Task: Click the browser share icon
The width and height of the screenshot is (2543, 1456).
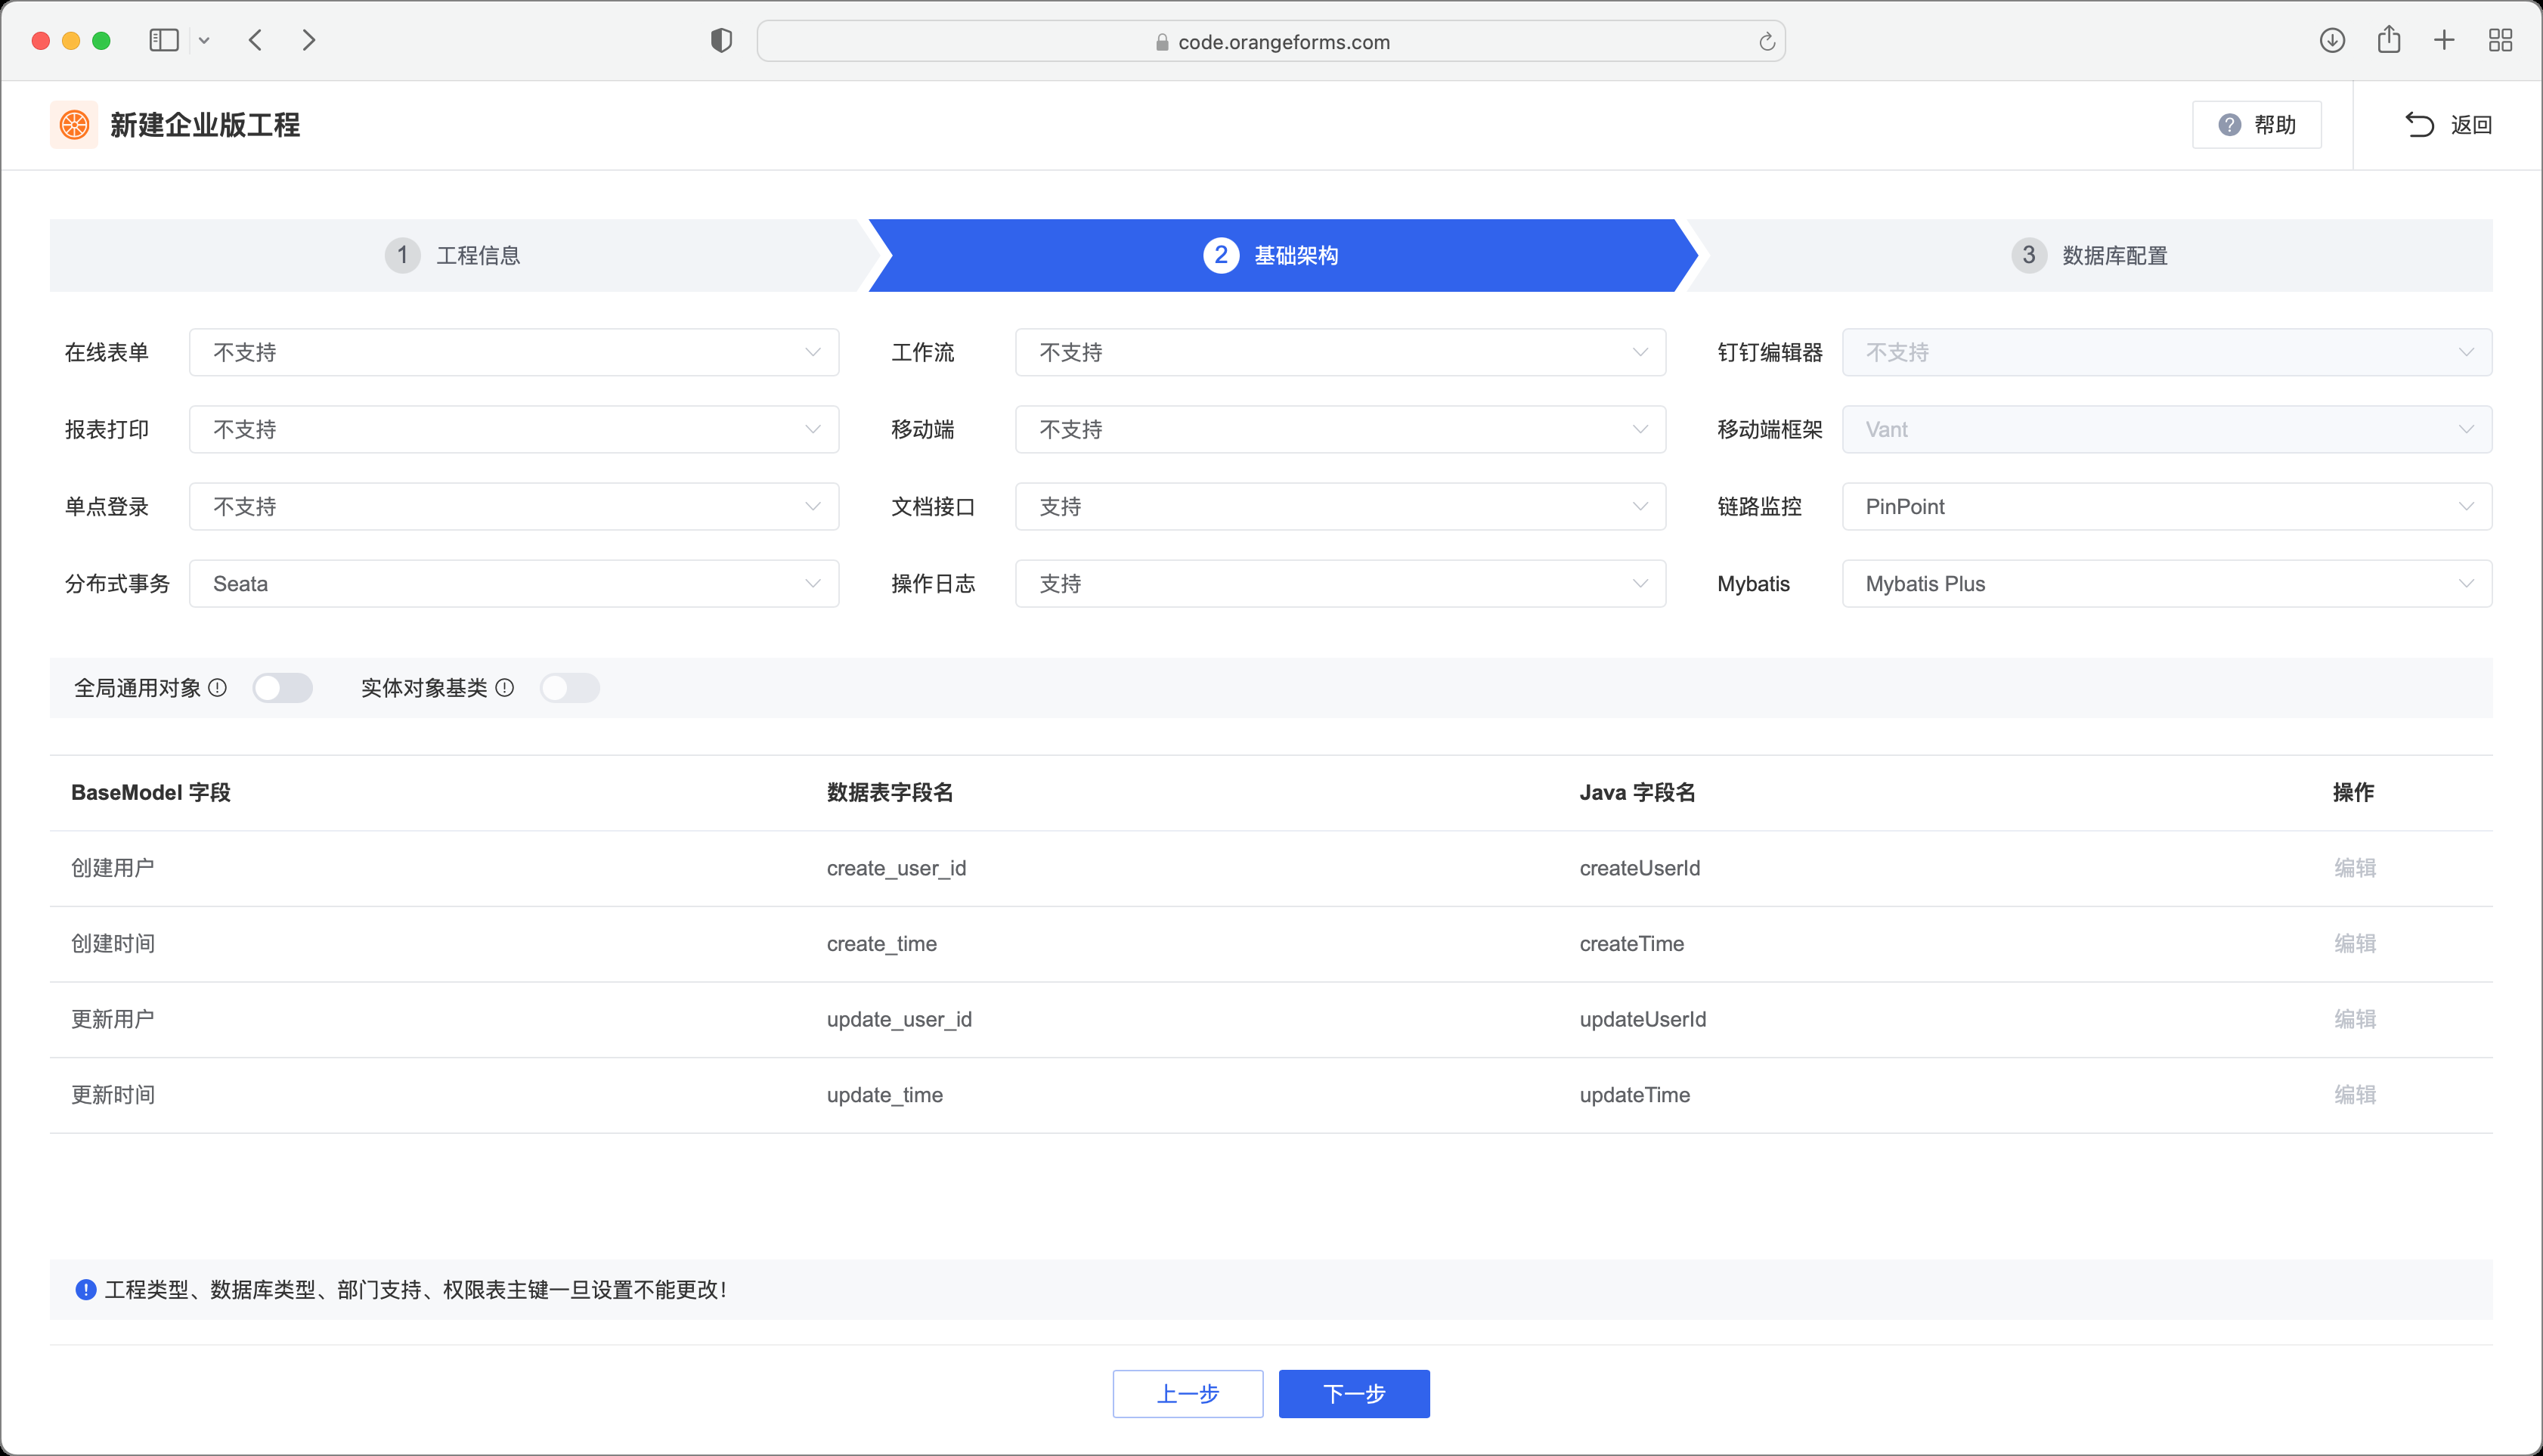Action: [2390, 40]
